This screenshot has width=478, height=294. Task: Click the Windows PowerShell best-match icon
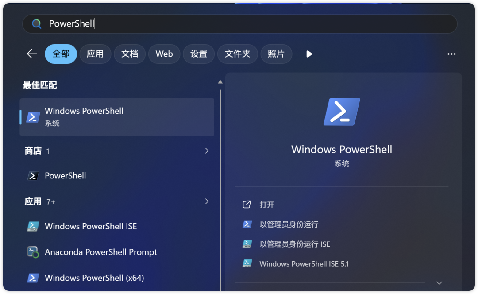point(33,117)
